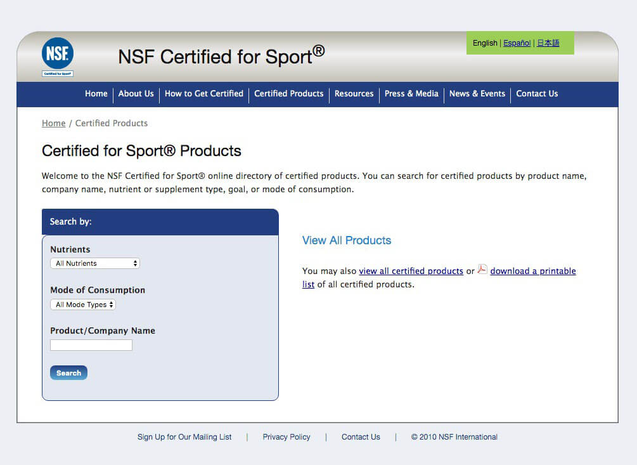
Task: Open the Resources menu item
Action: [354, 93]
